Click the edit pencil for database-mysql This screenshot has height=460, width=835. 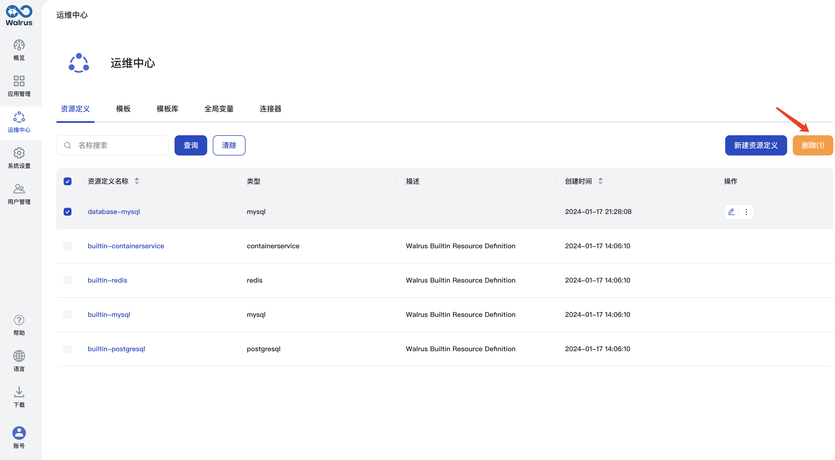coord(731,212)
